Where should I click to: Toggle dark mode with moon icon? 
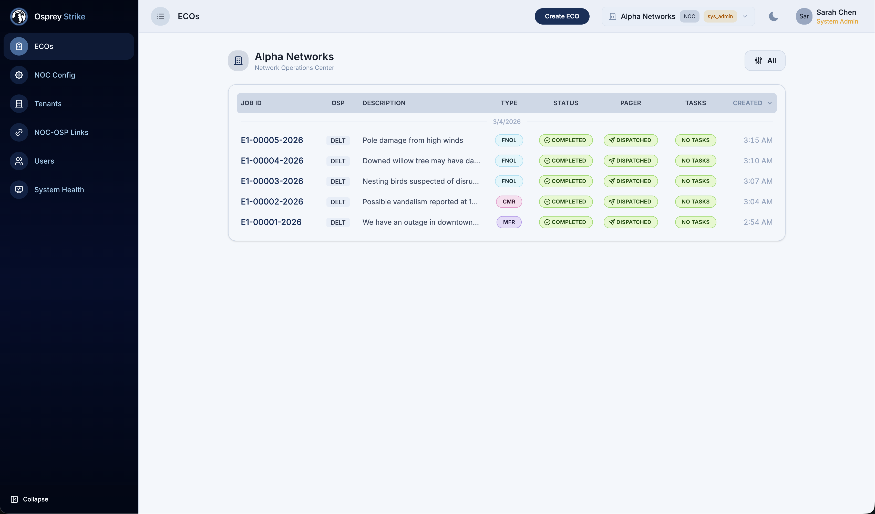point(773,16)
